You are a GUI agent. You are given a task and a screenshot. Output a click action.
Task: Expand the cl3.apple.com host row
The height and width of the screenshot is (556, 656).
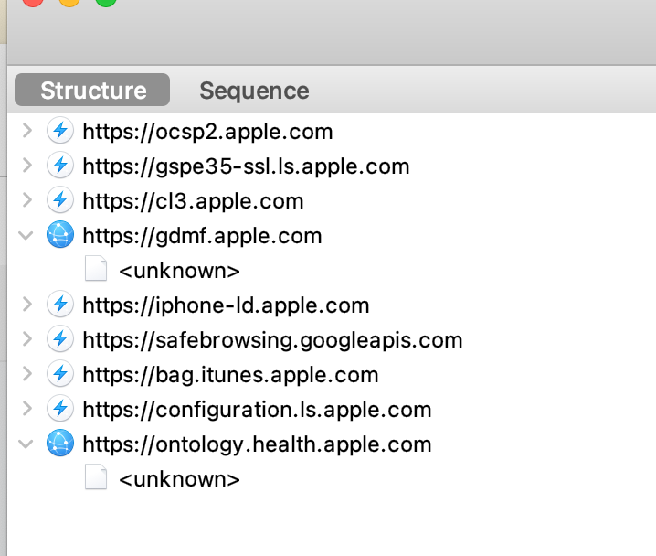[27, 200]
